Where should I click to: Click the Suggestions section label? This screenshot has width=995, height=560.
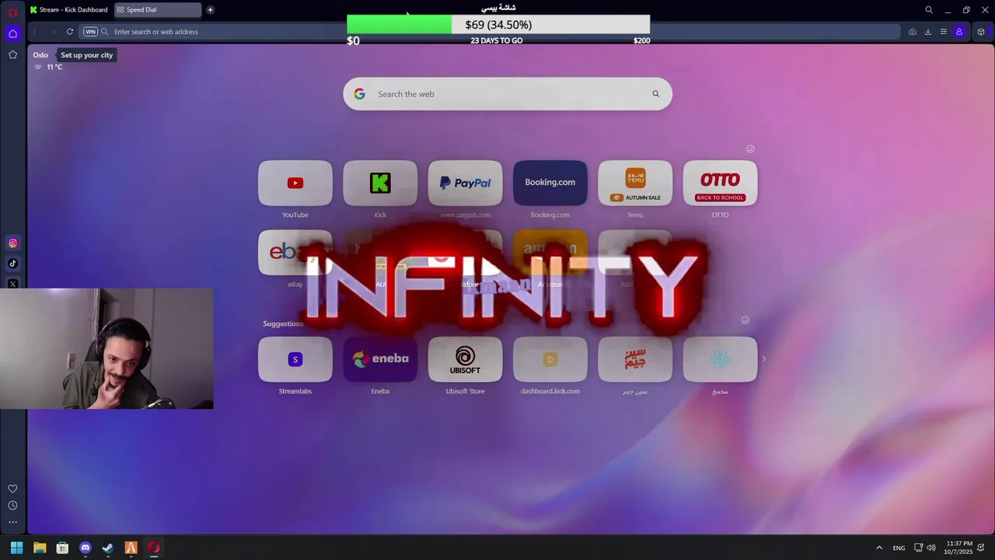pos(283,324)
